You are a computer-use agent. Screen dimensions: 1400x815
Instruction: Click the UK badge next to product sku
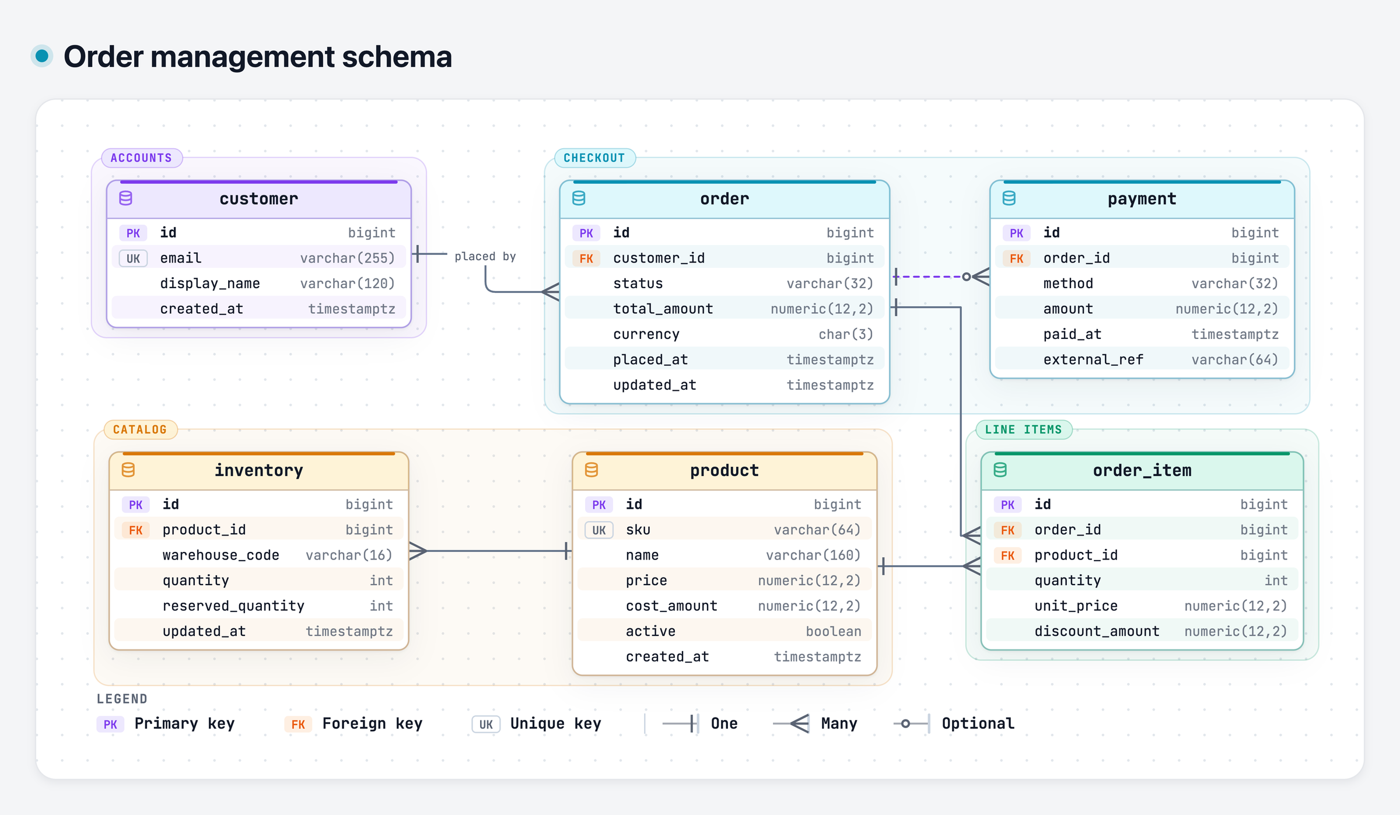tap(599, 530)
